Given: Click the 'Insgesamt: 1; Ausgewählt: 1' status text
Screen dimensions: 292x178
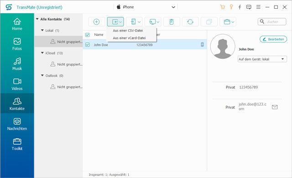Looking at the screenshot, I should click(109, 175).
